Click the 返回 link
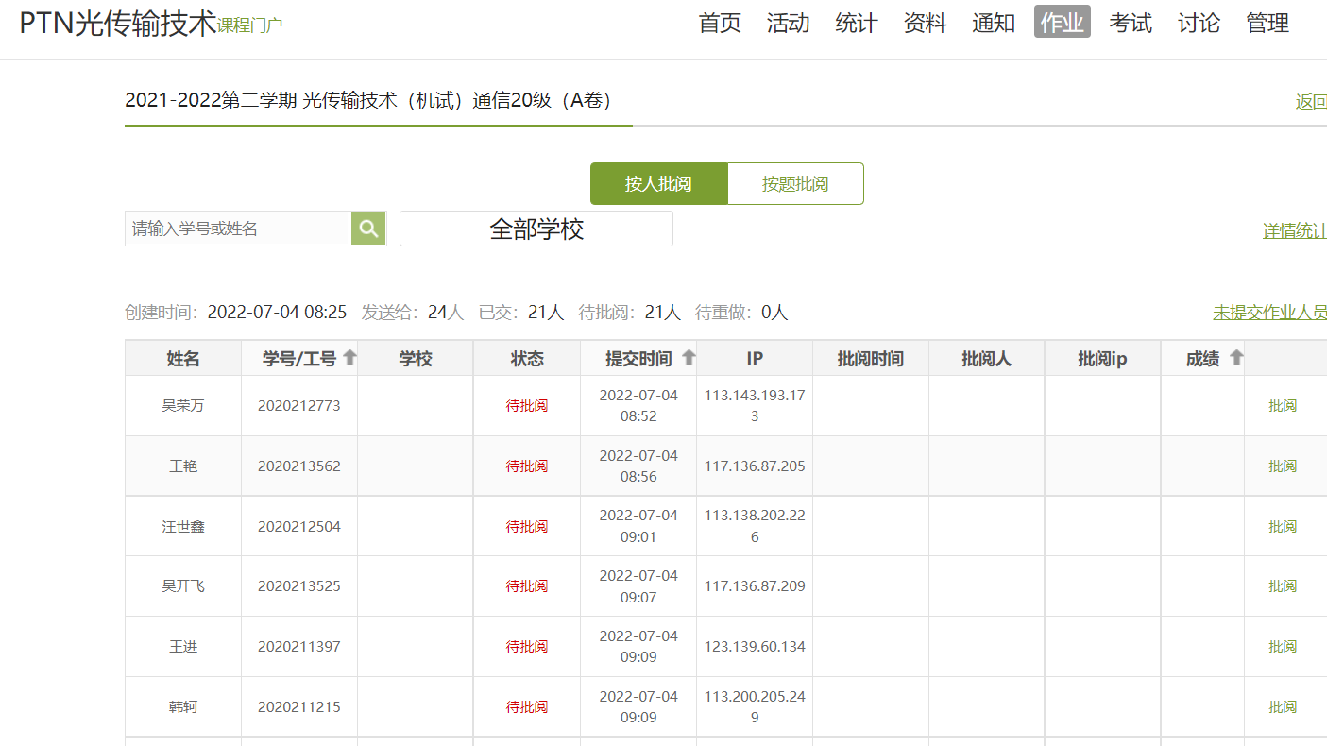The image size is (1327, 746). pyautogui.click(x=1310, y=102)
